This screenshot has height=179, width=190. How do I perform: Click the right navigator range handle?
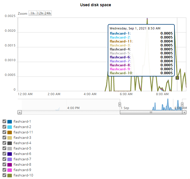(x=182, y=105)
